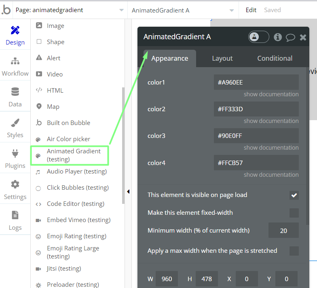The width and height of the screenshot is (317, 288).
Task: Uncheck 'This element is visible on page load'
Action: (294, 195)
